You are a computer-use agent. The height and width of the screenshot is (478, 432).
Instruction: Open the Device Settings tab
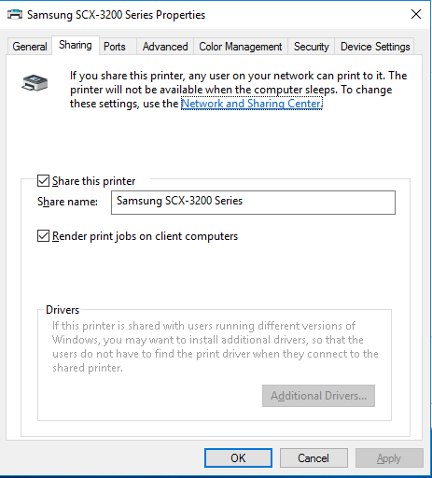coord(375,47)
